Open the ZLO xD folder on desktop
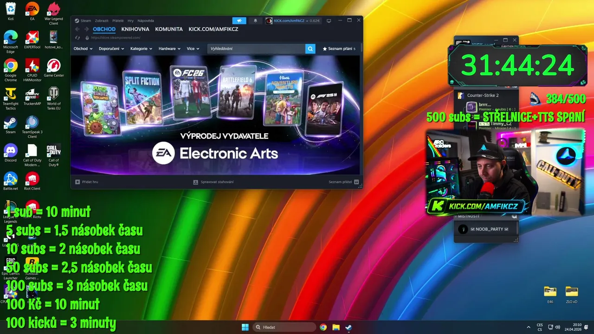 point(572,295)
